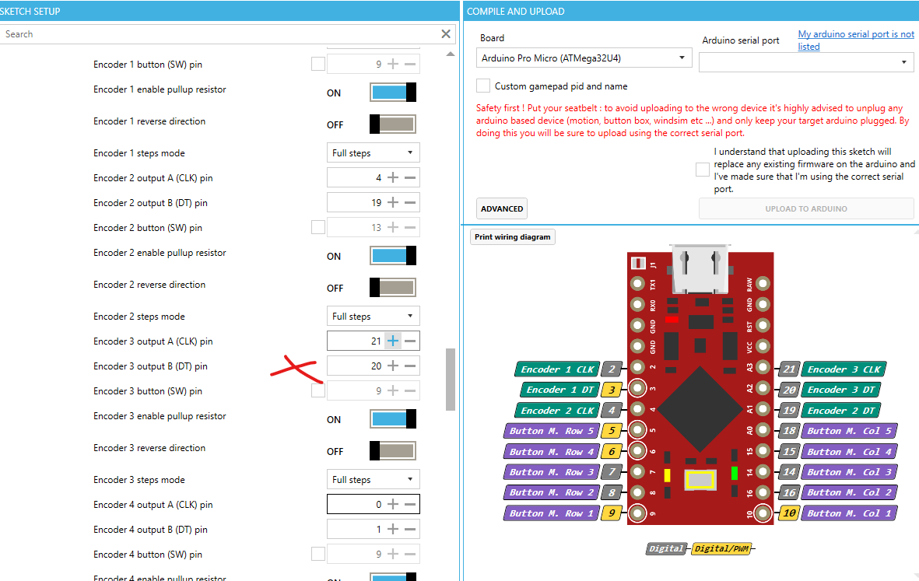Clear the search field with the X icon

point(445,33)
